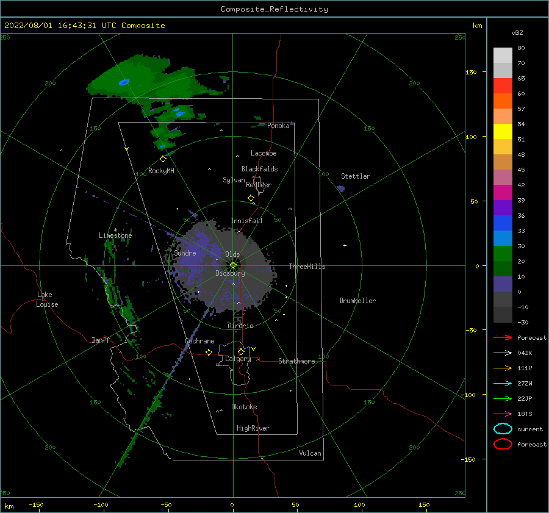Click the yellow radar site marker at center
549x513 pixels.
pyautogui.click(x=233, y=265)
